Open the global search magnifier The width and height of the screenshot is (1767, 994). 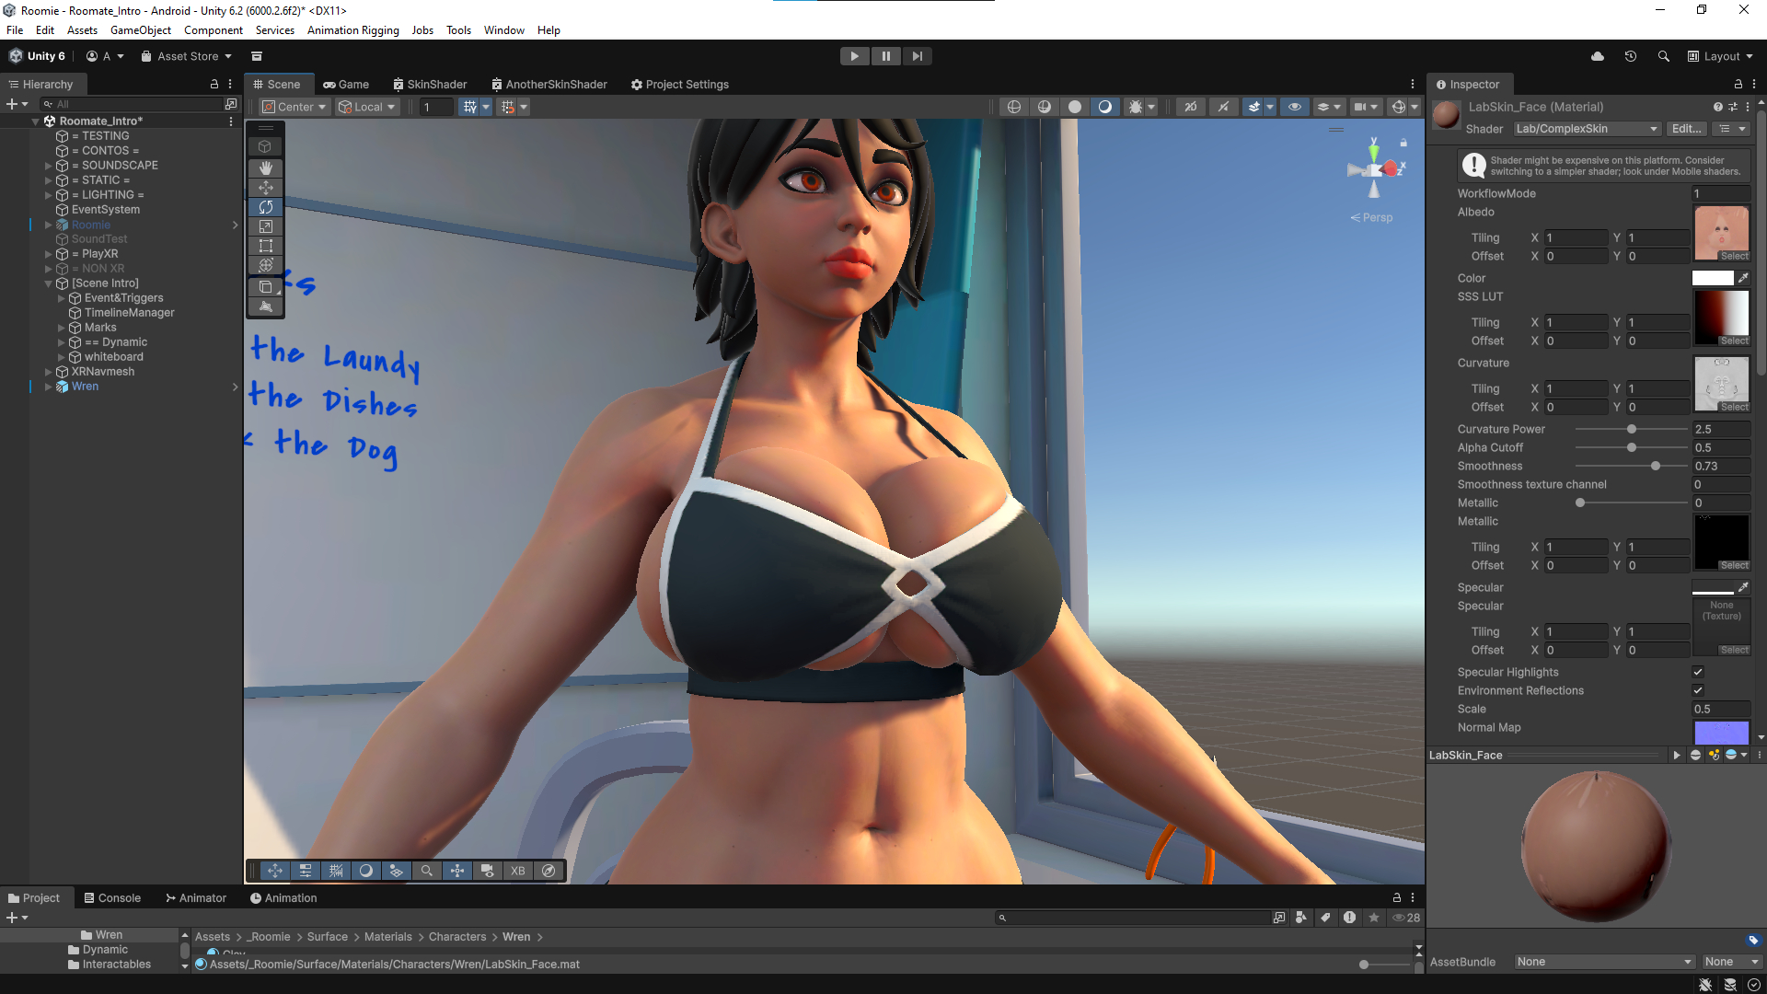pos(1663,56)
